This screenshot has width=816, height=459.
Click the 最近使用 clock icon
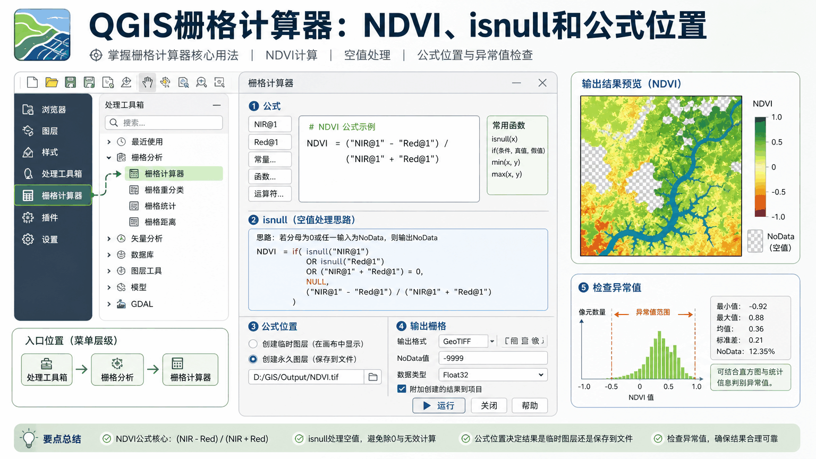(121, 142)
